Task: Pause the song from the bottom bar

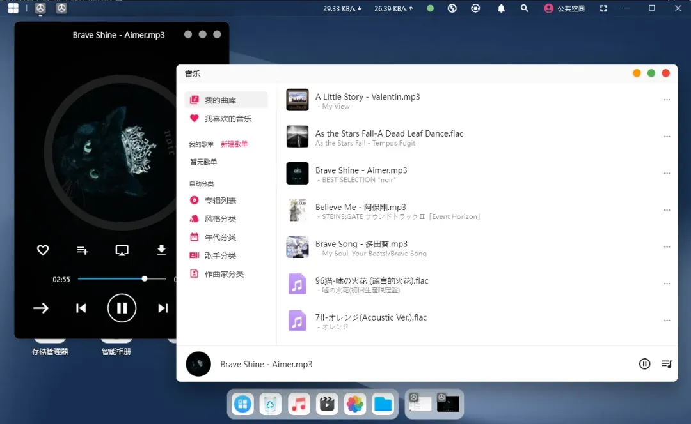Action: point(644,364)
